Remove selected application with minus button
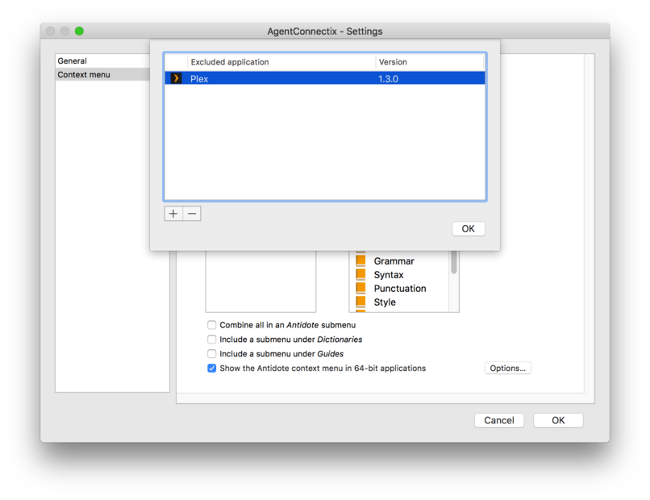Image resolution: width=650 pixels, height=500 pixels. 192,214
